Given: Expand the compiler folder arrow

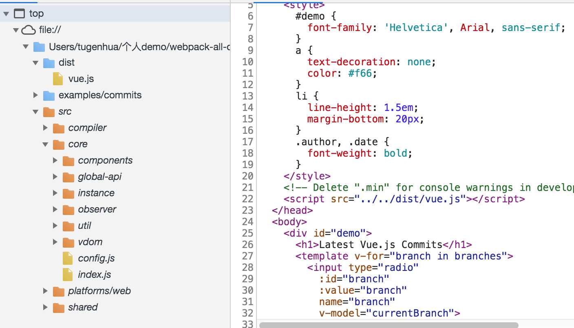Looking at the screenshot, I should (46, 128).
